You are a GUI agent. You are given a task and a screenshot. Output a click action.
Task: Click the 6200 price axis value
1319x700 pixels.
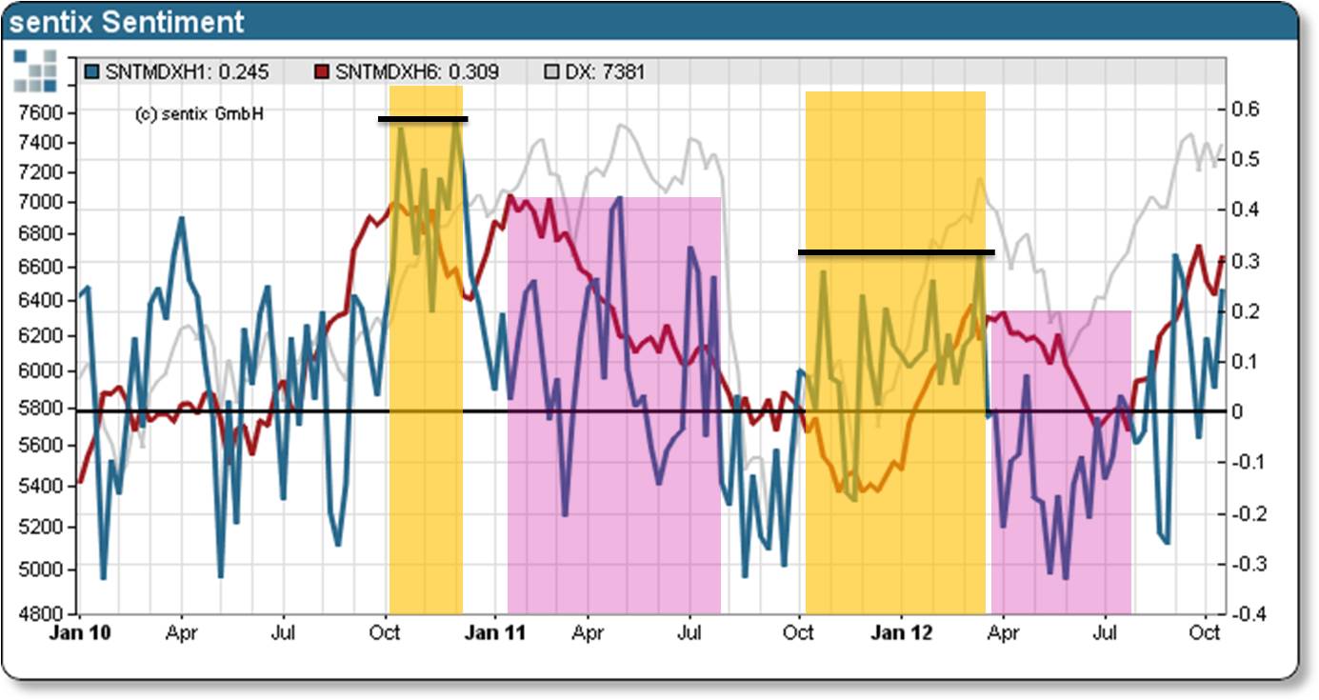pyautogui.click(x=39, y=336)
